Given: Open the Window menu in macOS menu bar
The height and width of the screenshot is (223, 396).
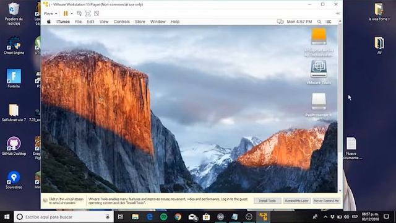Looking at the screenshot, I should (158, 22).
